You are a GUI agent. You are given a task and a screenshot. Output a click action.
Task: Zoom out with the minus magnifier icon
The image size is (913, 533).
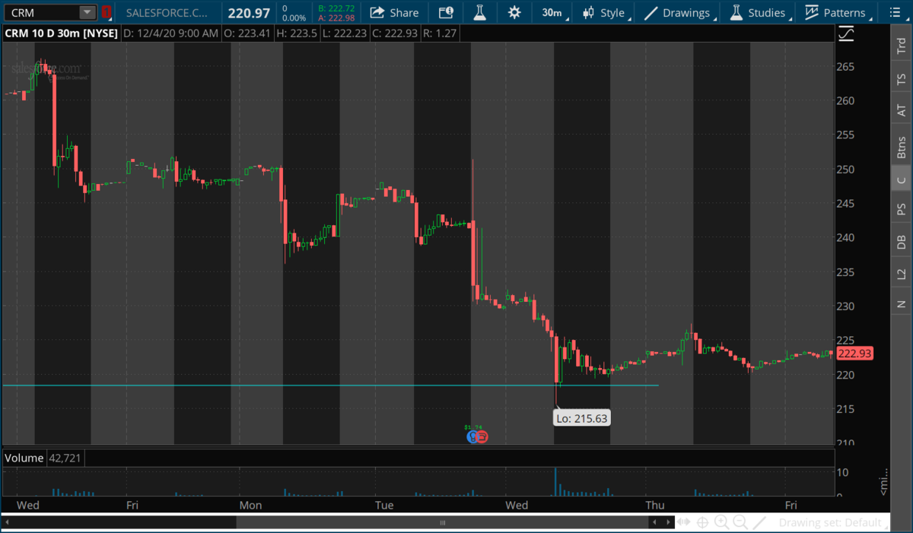click(x=740, y=522)
